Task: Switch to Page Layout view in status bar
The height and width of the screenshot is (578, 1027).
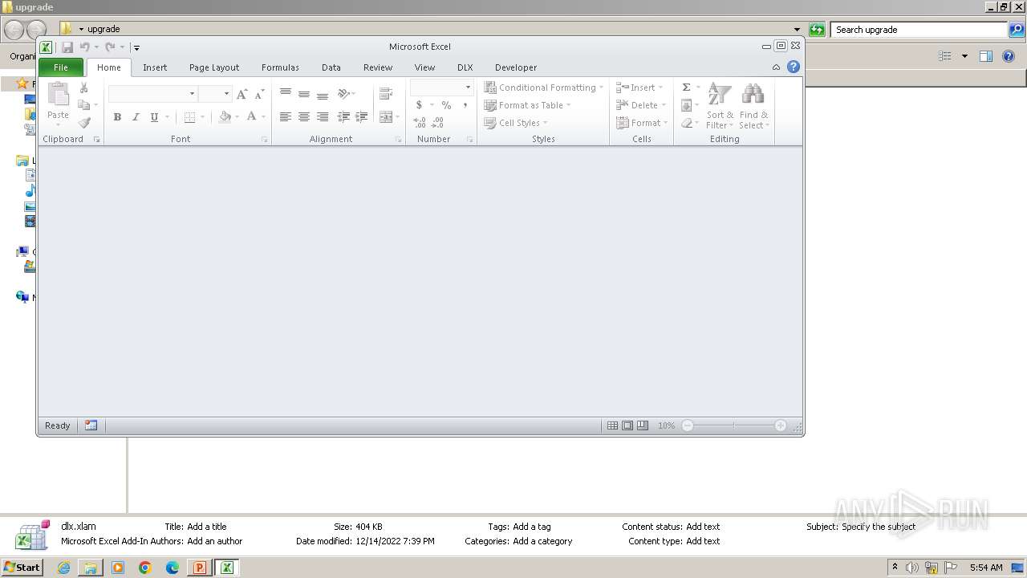Action: pyautogui.click(x=627, y=425)
